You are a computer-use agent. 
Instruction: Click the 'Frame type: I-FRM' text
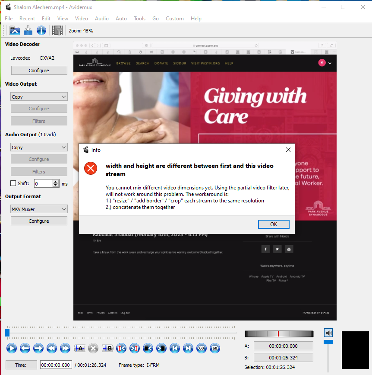point(139,365)
